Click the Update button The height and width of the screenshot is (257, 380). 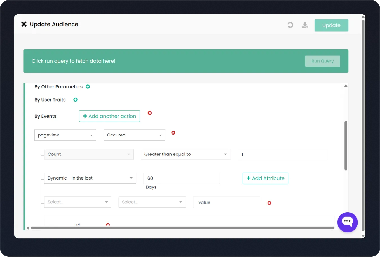(x=331, y=25)
